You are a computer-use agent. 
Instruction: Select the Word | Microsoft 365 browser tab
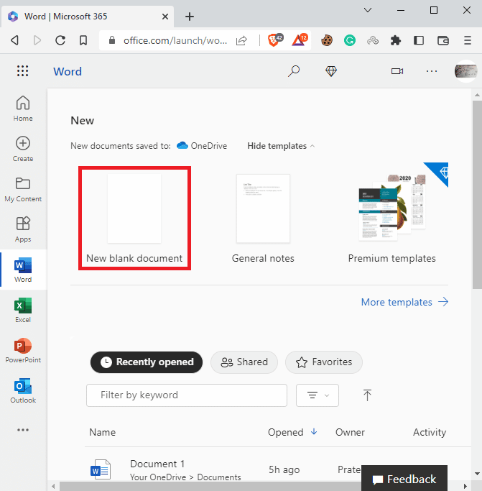pos(88,17)
